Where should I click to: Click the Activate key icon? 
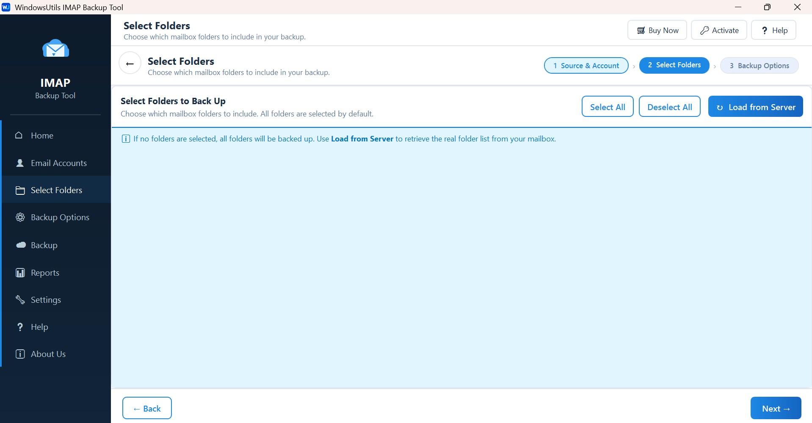[x=704, y=30]
